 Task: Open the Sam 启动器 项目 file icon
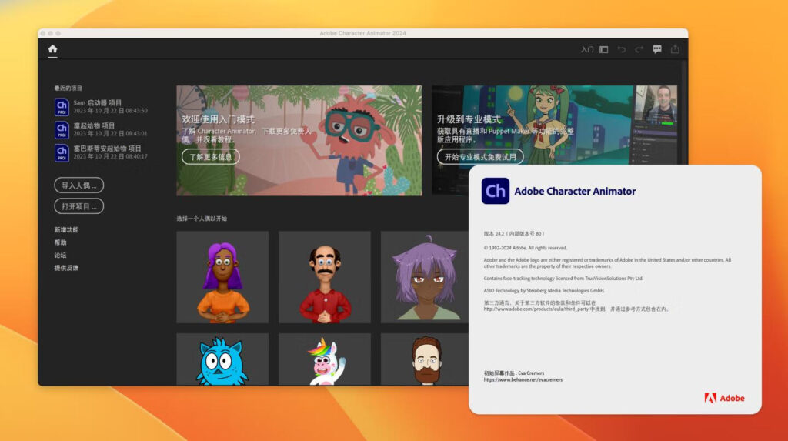click(62, 107)
